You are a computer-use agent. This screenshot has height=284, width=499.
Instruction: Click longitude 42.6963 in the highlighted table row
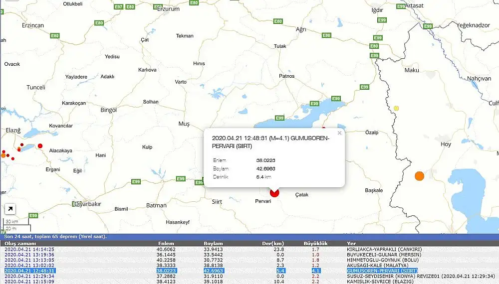(214, 271)
